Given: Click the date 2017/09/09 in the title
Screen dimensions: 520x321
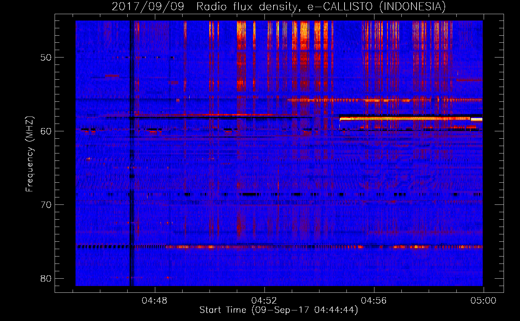Looking at the screenshot, I should (148, 6).
